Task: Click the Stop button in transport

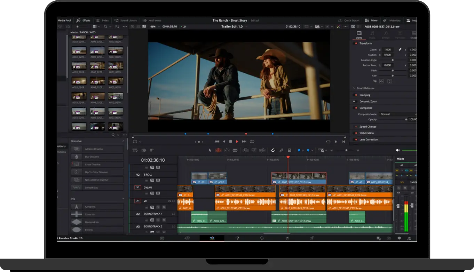Action: 230,142
